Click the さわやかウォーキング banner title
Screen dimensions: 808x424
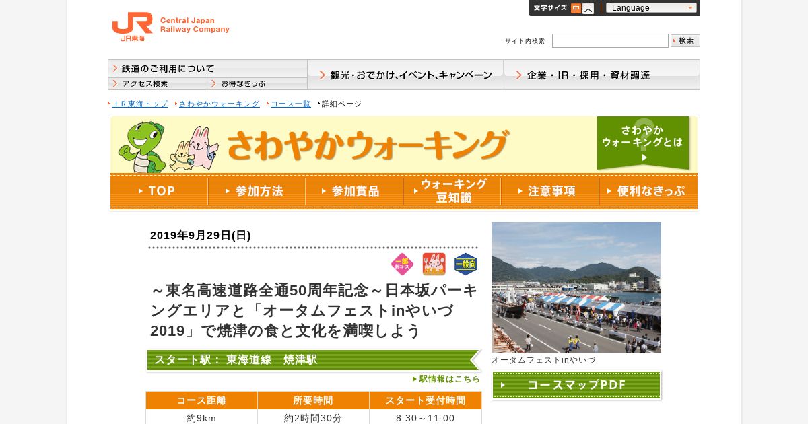coord(368,144)
